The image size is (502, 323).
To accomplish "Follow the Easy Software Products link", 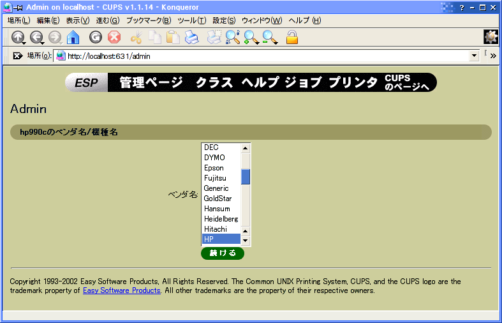I will (x=121, y=290).
